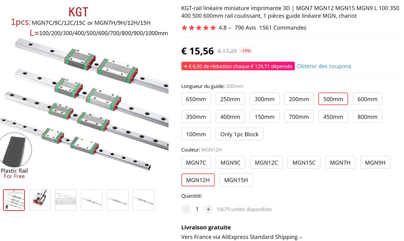404x241 pixels.
Task: Click the five-star rating icons
Action: point(198,28)
